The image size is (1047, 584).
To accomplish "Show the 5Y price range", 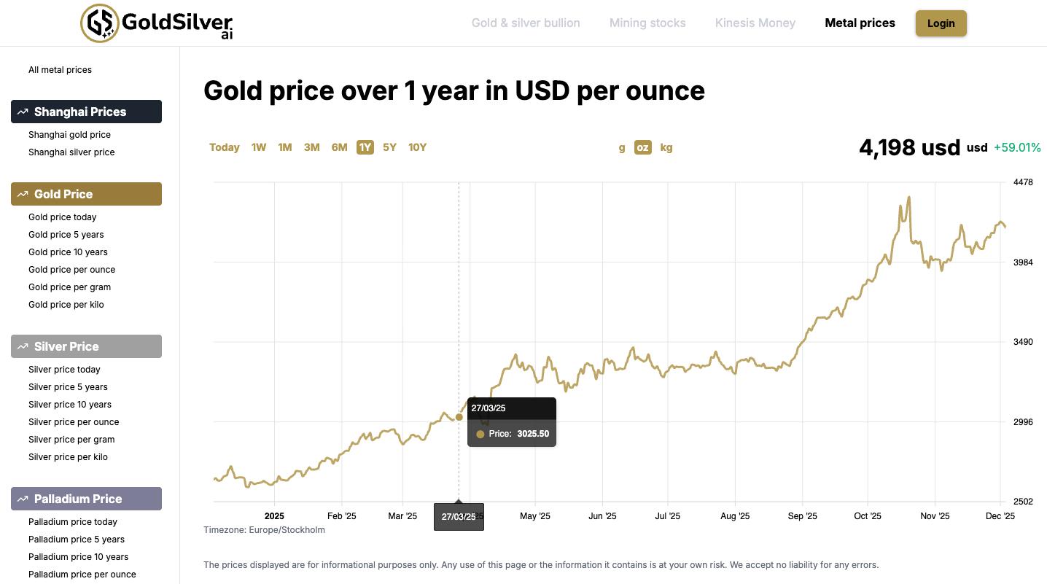I will pos(389,147).
